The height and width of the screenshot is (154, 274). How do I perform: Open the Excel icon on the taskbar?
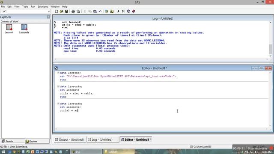pyautogui.click(x=28, y=152)
